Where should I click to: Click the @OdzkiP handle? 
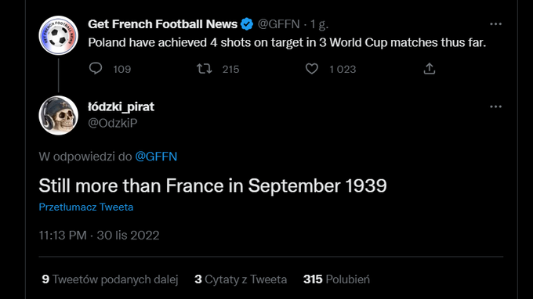tap(113, 123)
